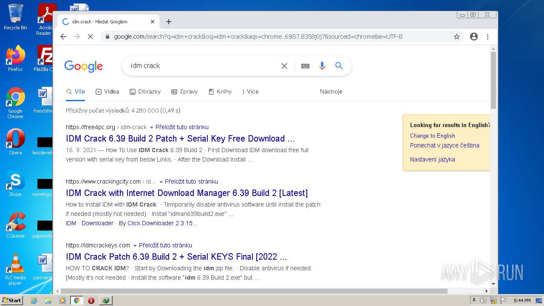Stop loading the page

pos(90,37)
